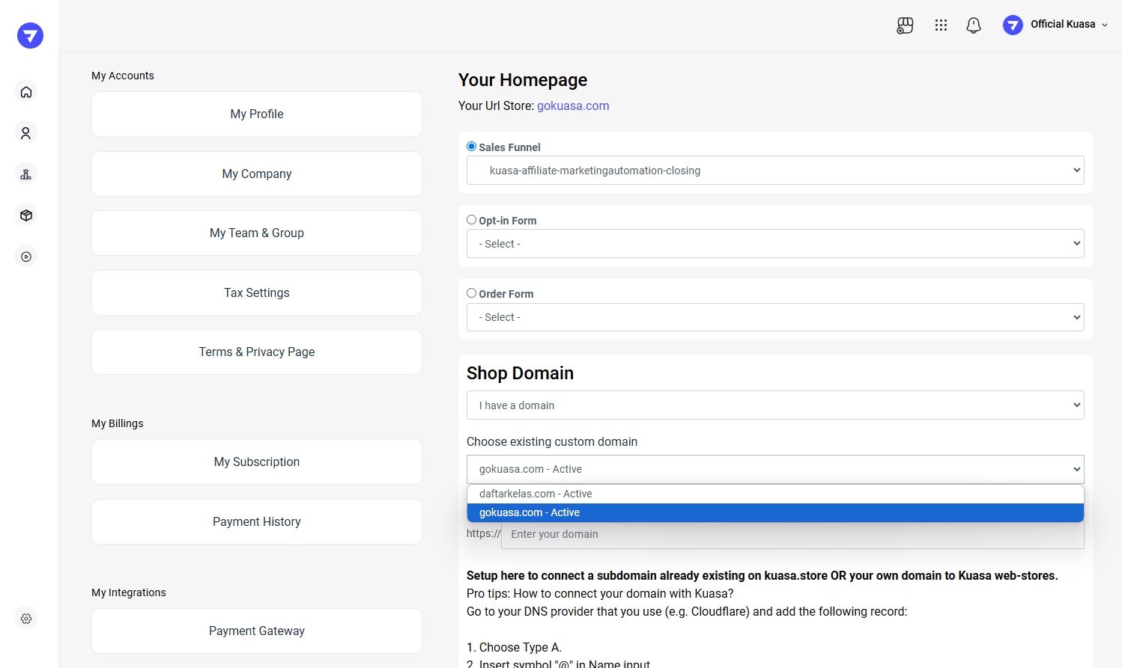
Task: Open the home icon in sidebar
Action: coord(26,92)
